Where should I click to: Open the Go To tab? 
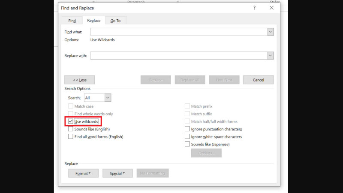115,21
